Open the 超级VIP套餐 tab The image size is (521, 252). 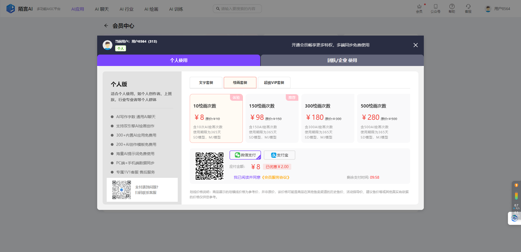click(274, 82)
